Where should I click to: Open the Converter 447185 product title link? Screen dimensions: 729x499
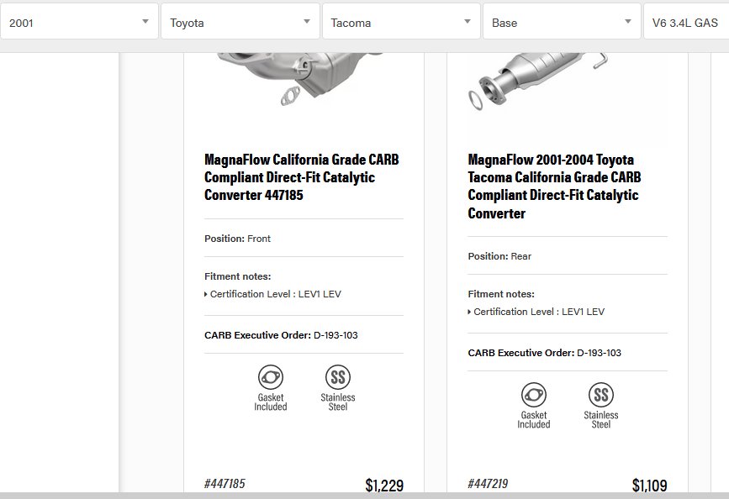pos(302,177)
